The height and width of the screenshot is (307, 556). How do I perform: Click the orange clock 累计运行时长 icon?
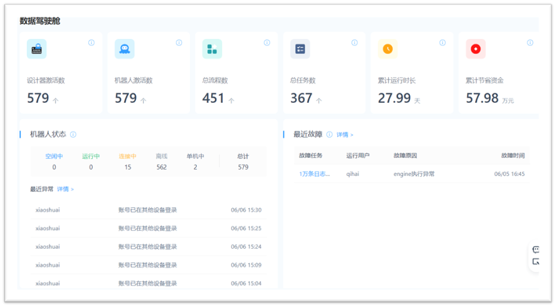(x=387, y=49)
